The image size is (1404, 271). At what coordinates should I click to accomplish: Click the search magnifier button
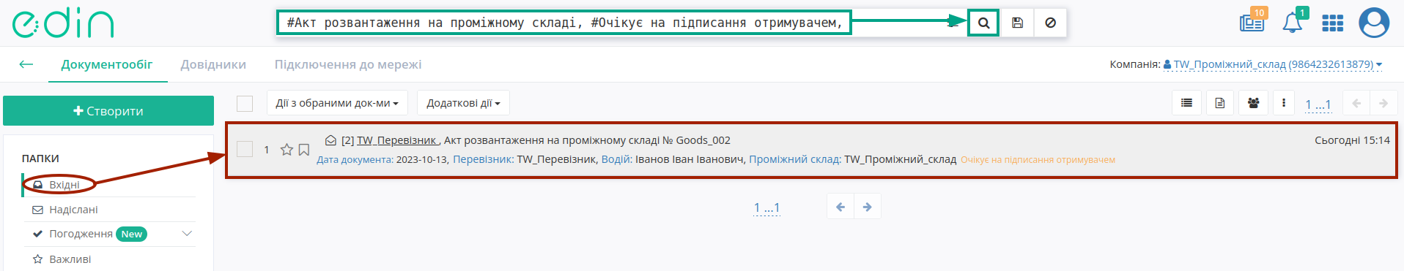[x=983, y=23]
